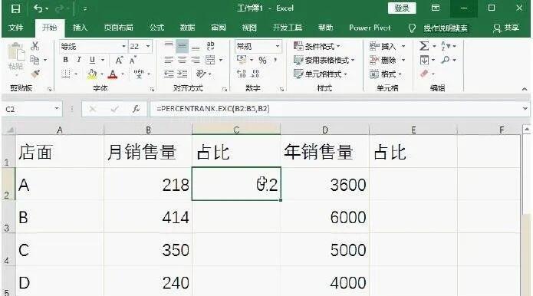Click the 登录 sign-in button

tap(402, 8)
